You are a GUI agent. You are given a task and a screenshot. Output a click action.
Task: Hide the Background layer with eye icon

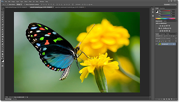pyautogui.click(x=156, y=44)
